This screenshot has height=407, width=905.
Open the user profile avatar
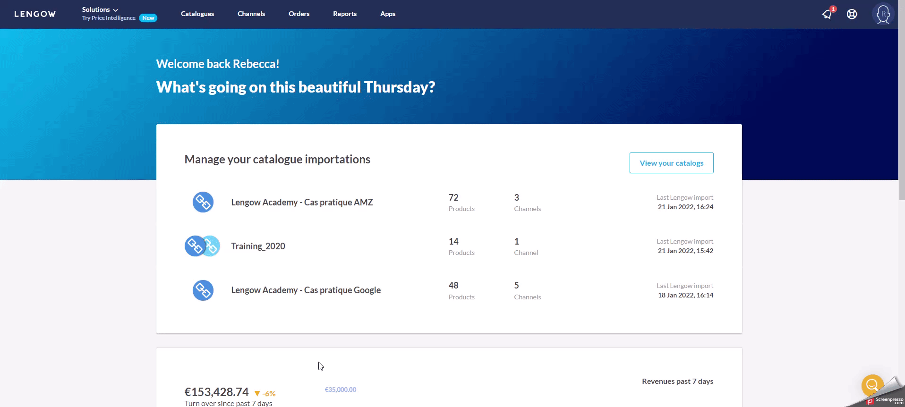[883, 14]
